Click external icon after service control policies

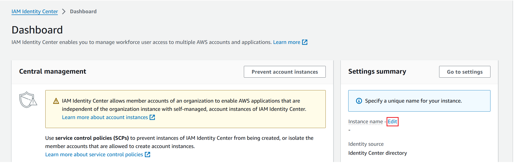(148, 155)
